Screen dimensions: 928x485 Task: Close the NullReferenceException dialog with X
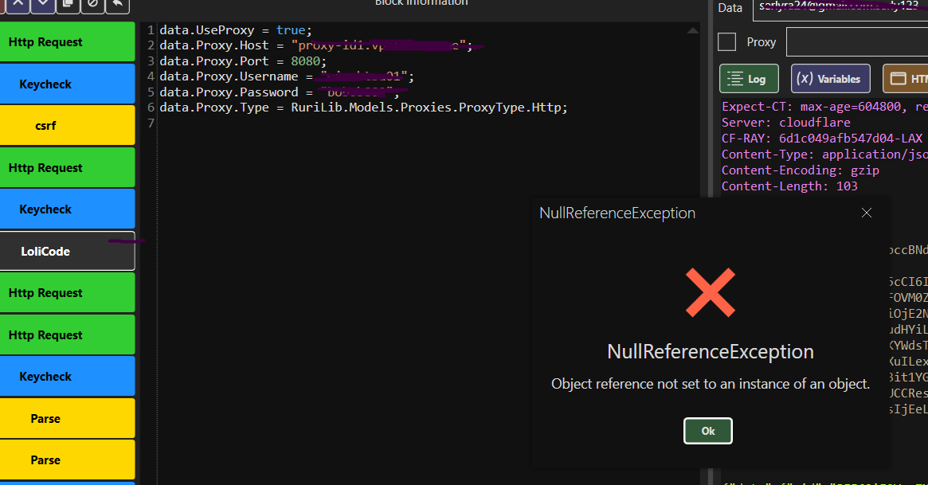[867, 213]
